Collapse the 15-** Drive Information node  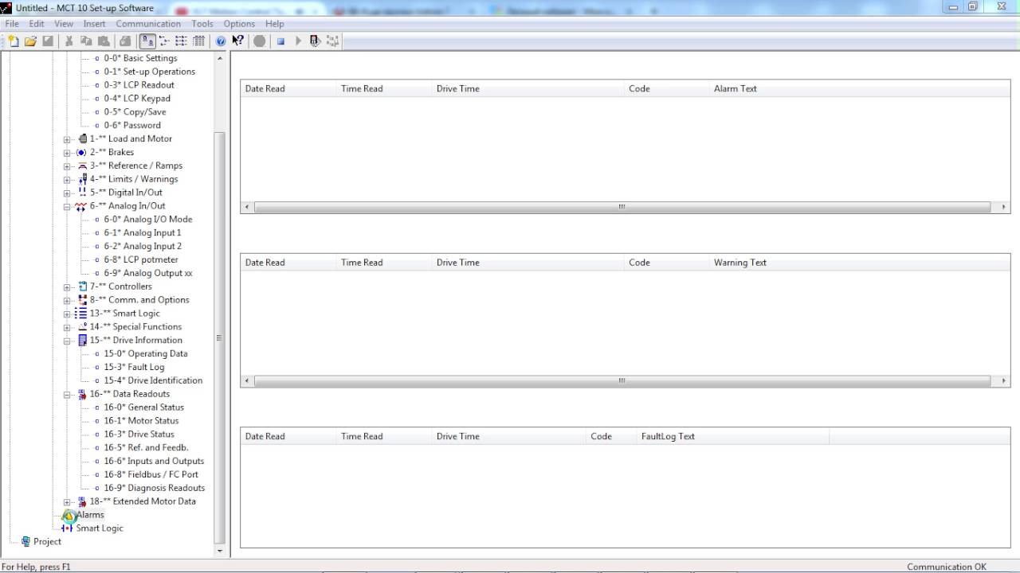point(68,341)
